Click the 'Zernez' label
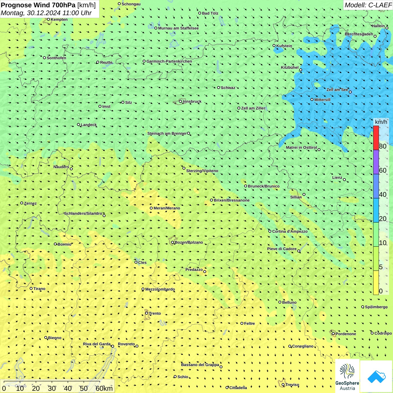Viewport: 393px width, 393px height. (30, 203)
